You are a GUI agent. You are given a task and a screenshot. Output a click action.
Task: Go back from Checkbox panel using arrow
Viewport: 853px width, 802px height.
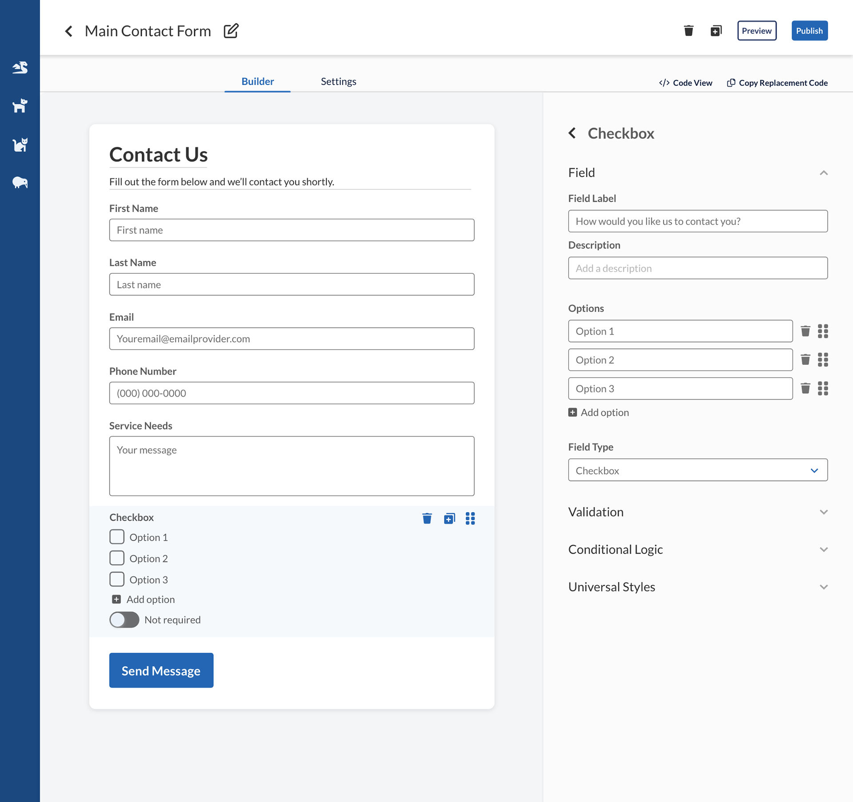pos(572,133)
